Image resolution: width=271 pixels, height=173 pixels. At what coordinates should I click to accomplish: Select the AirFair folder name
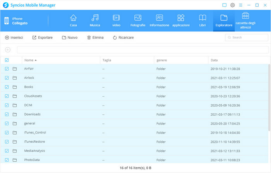(x=29, y=69)
